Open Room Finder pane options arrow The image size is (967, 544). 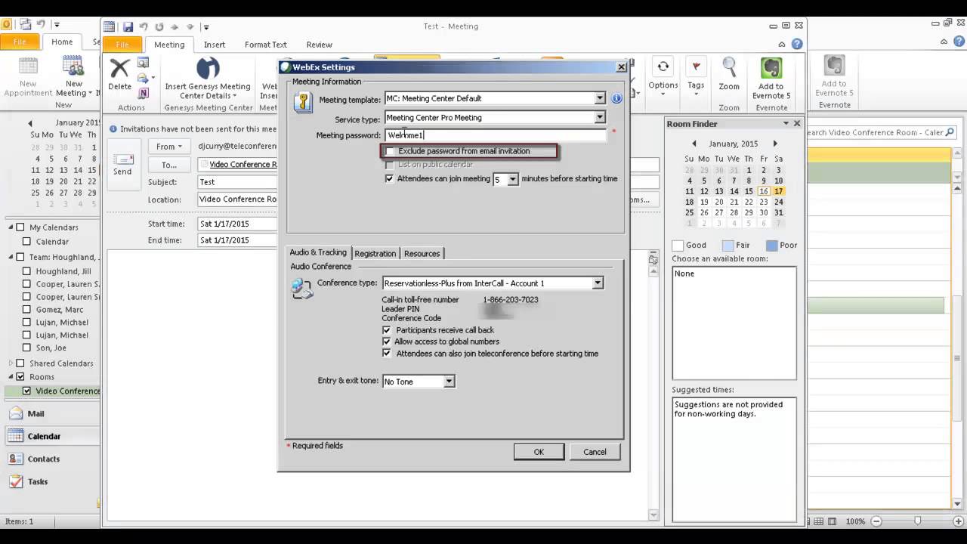click(786, 123)
